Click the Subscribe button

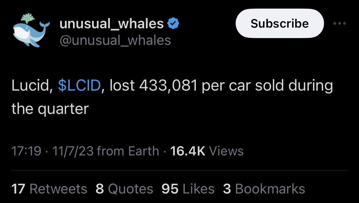click(x=280, y=23)
